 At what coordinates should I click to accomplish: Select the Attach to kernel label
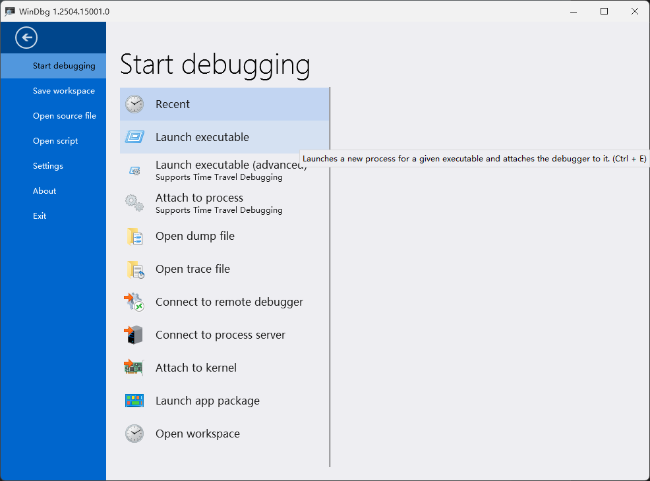click(x=196, y=368)
